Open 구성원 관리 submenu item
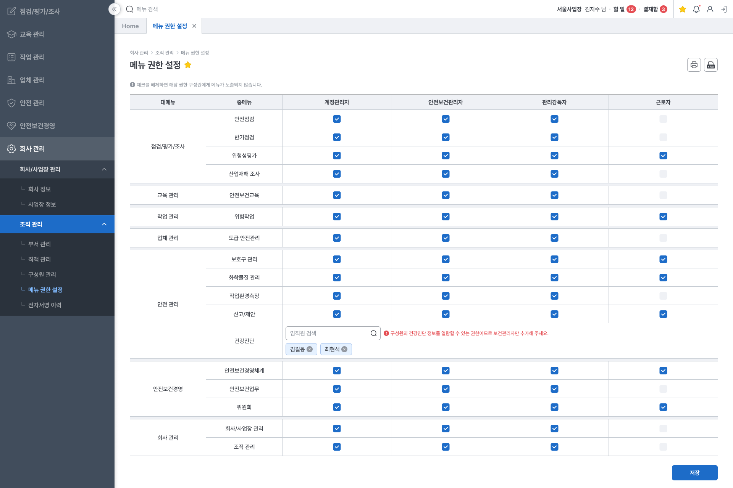The width and height of the screenshot is (733, 488). 42,274
